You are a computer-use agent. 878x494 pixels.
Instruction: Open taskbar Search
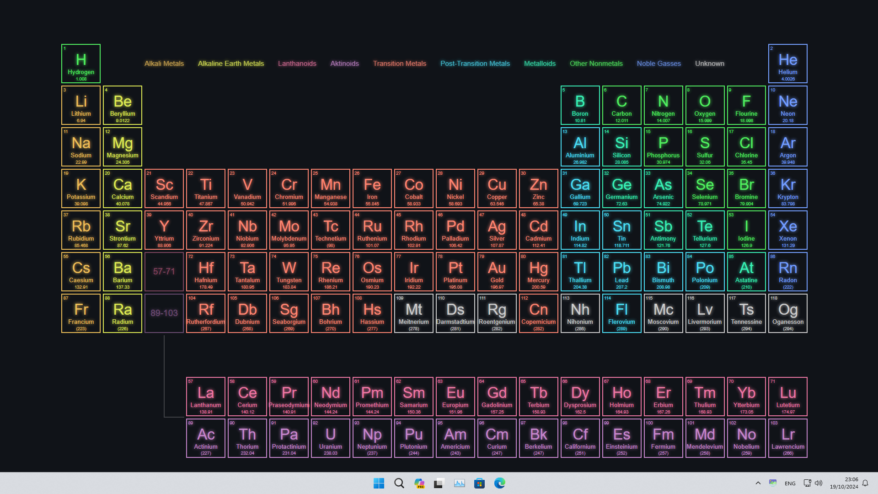[x=399, y=483]
